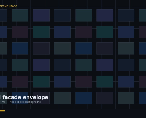The image size is (146, 118).
Task: Select the first full slate-grey panel in third row
Action: pyautogui.click(x=63, y=48)
